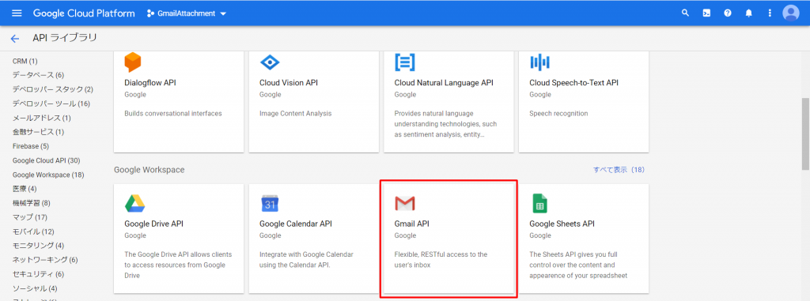810x301 pixels.
Task: Open the Google Calendar API title
Action: pos(296,224)
